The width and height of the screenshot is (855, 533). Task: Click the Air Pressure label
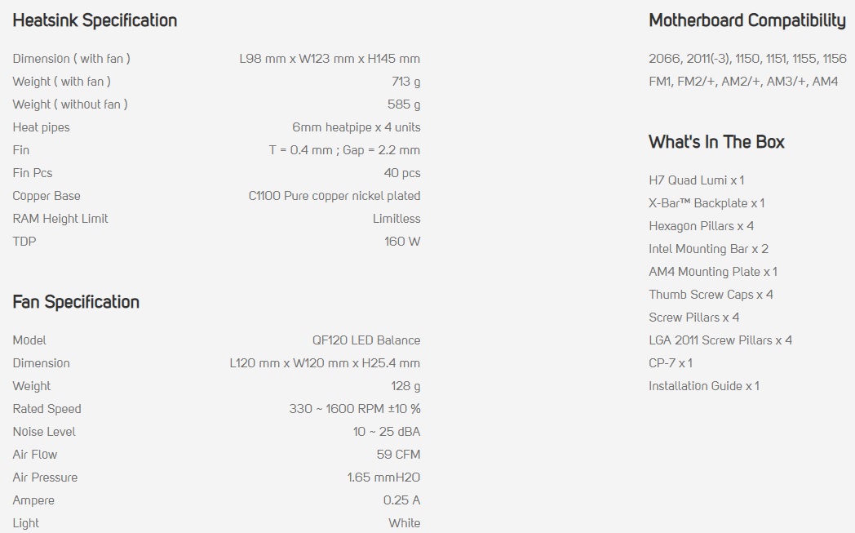click(x=46, y=477)
